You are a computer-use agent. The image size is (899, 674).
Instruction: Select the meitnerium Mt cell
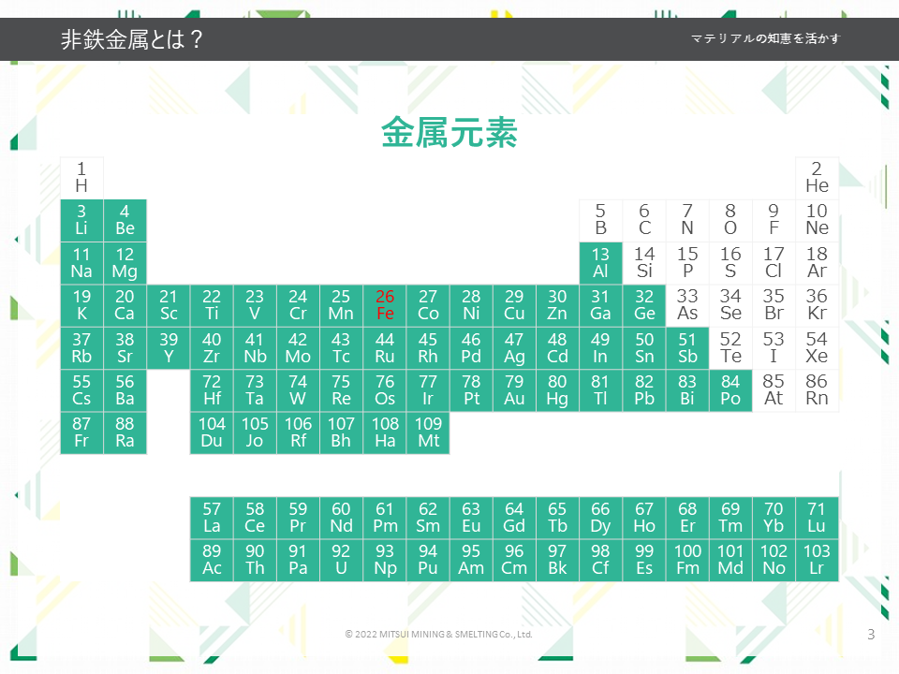428,432
